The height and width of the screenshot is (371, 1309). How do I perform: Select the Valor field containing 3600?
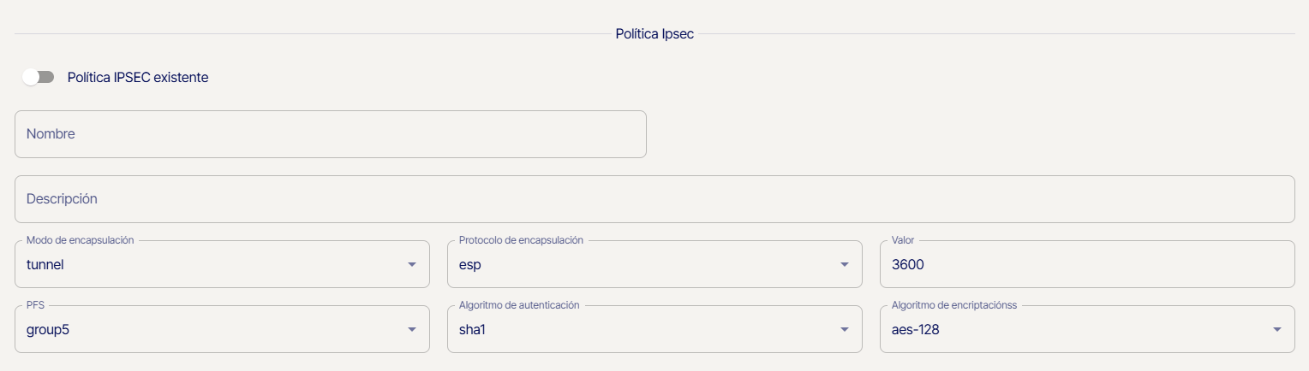tap(1086, 264)
